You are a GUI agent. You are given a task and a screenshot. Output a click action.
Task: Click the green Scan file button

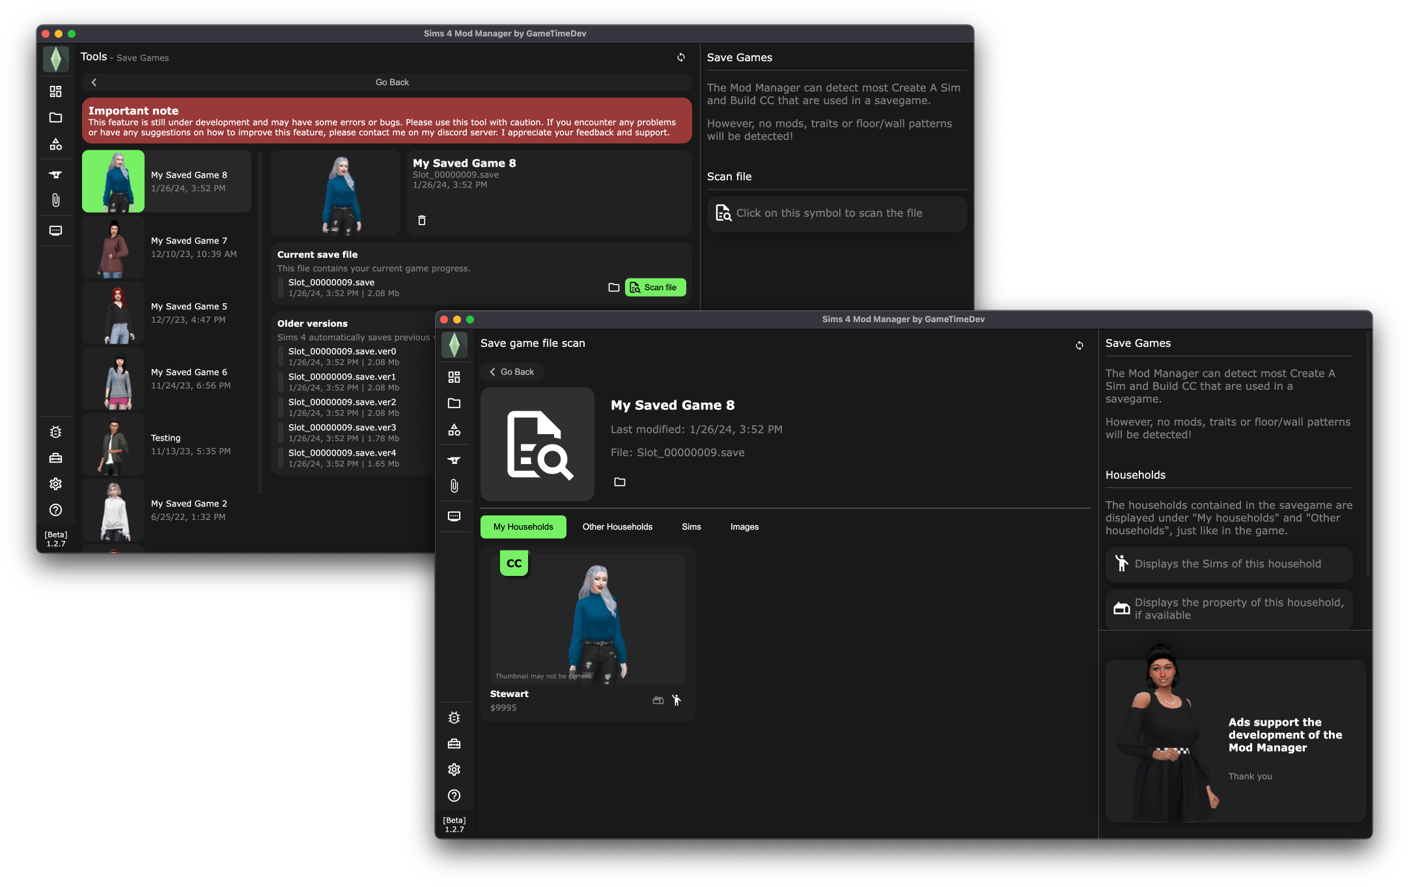point(655,287)
